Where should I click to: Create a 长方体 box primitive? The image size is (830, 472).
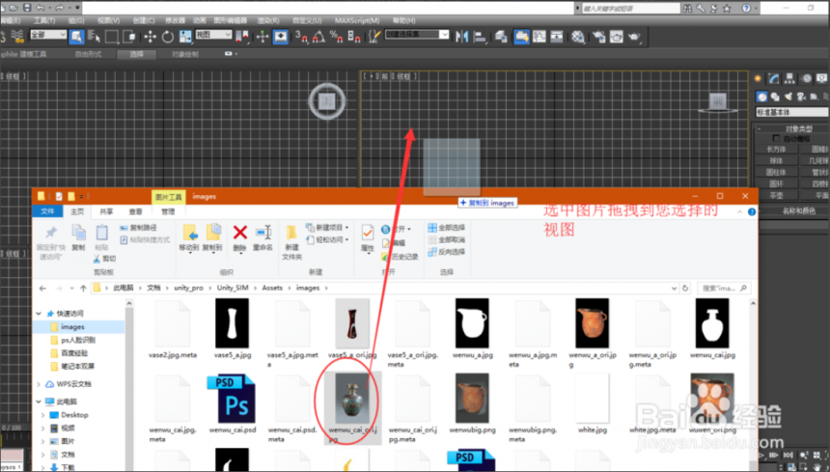(x=776, y=150)
